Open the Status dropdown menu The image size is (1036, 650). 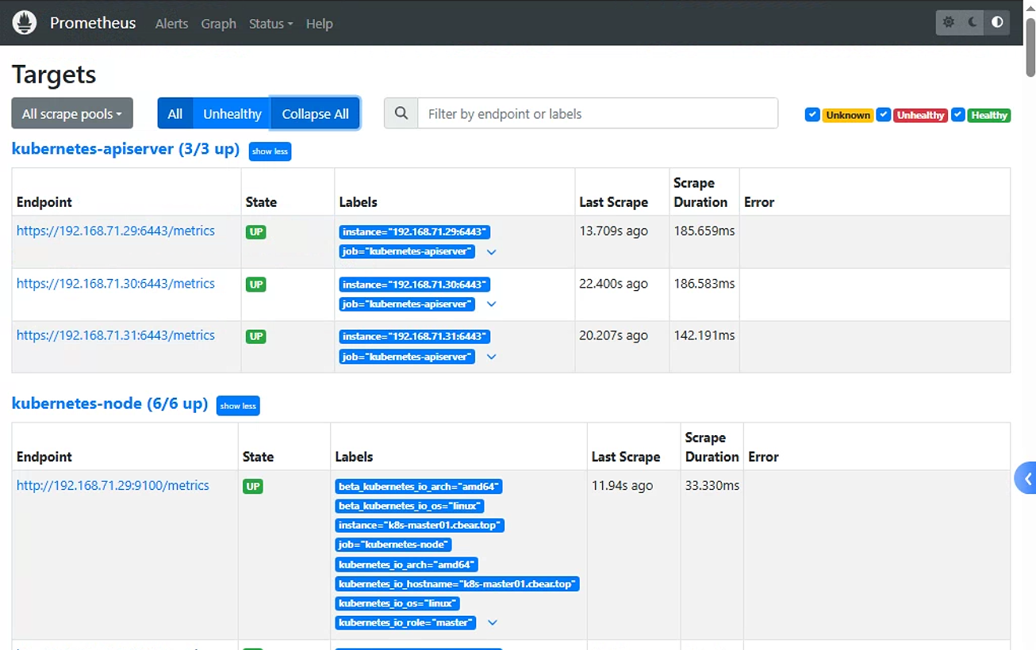[x=271, y=24]
